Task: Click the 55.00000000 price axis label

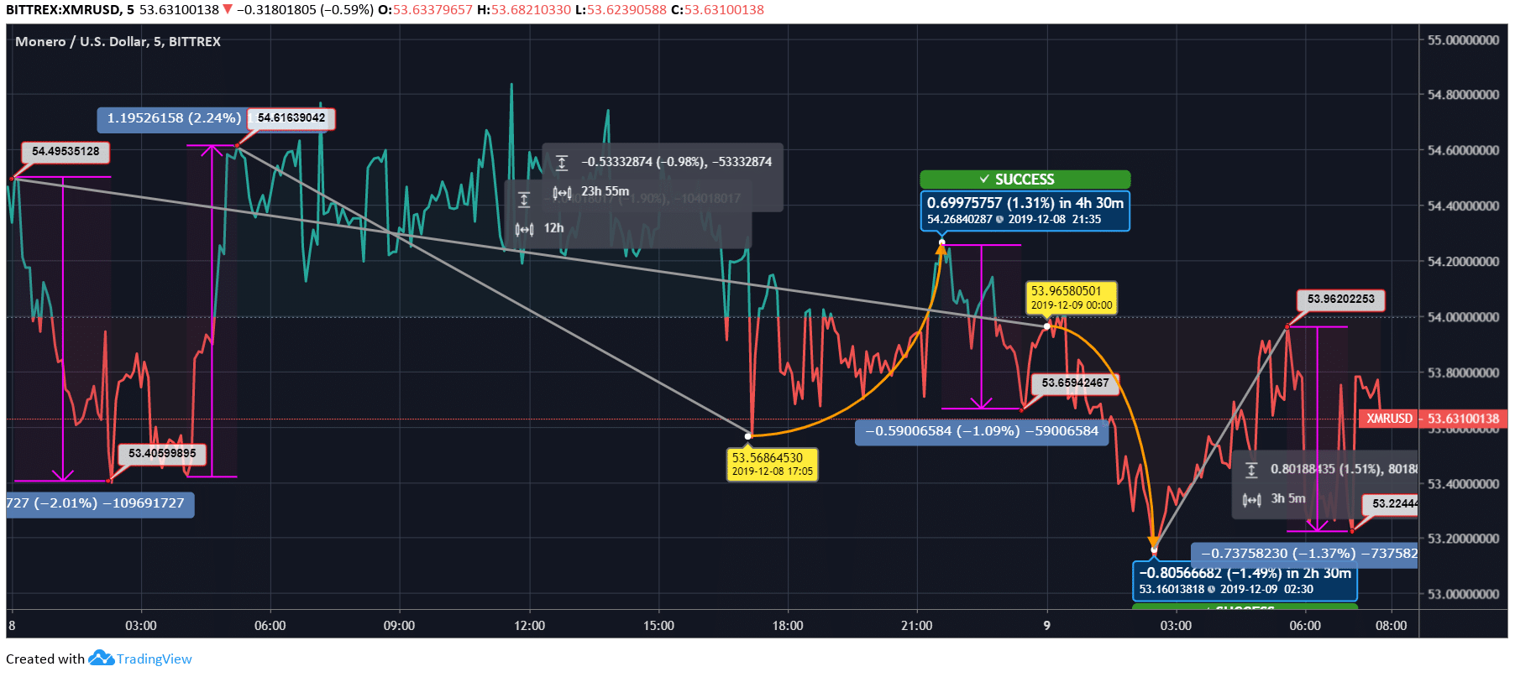Action: (1464, 40)
